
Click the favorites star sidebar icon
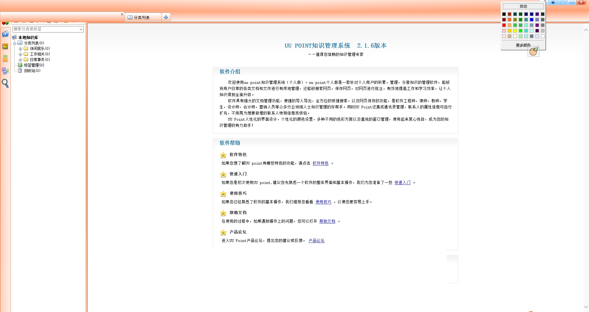[5, 59]
